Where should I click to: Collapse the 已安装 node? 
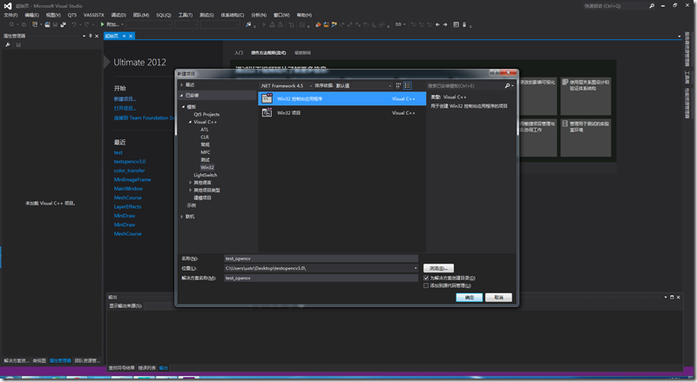click(x=181, y=96)
